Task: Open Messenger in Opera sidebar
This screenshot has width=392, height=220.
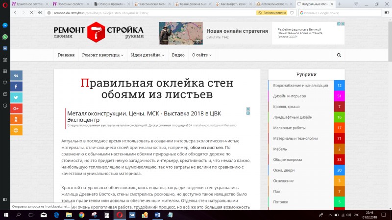Action: click(5, 25)
